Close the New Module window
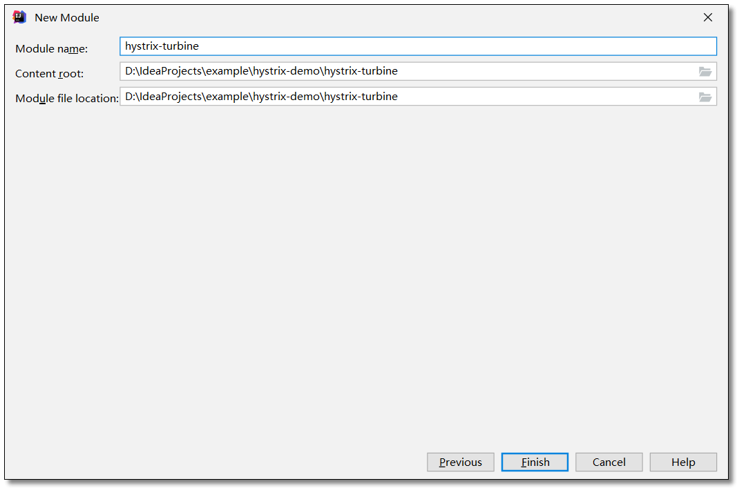This screenshot has height=488, width=737. (x=707, y=17)
